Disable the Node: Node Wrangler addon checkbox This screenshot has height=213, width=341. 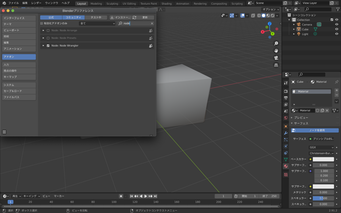tap(48, 45)
